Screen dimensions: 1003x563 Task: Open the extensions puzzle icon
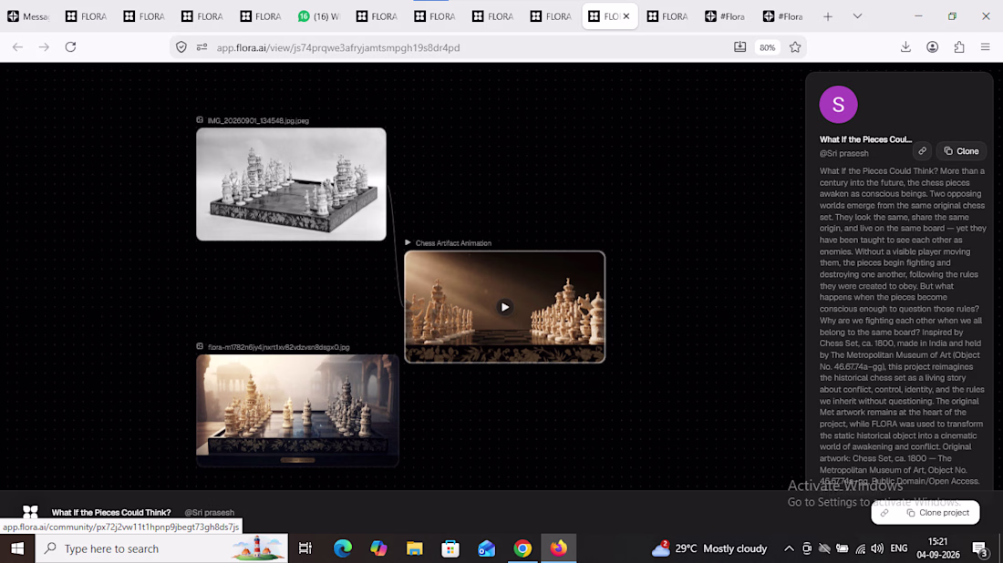[959, 47]
